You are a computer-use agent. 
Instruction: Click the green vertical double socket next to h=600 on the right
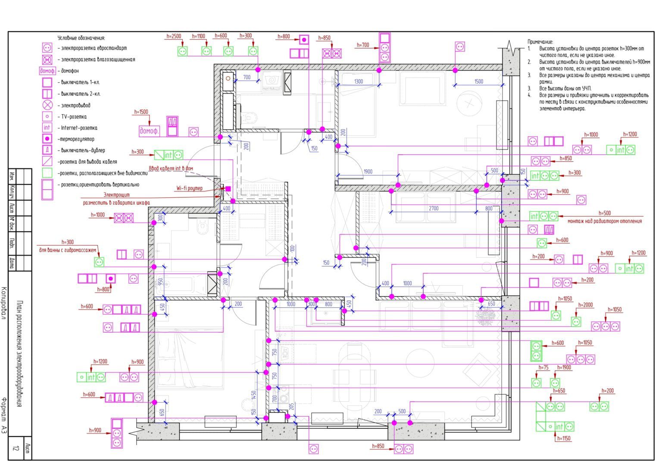pos(536,351)
